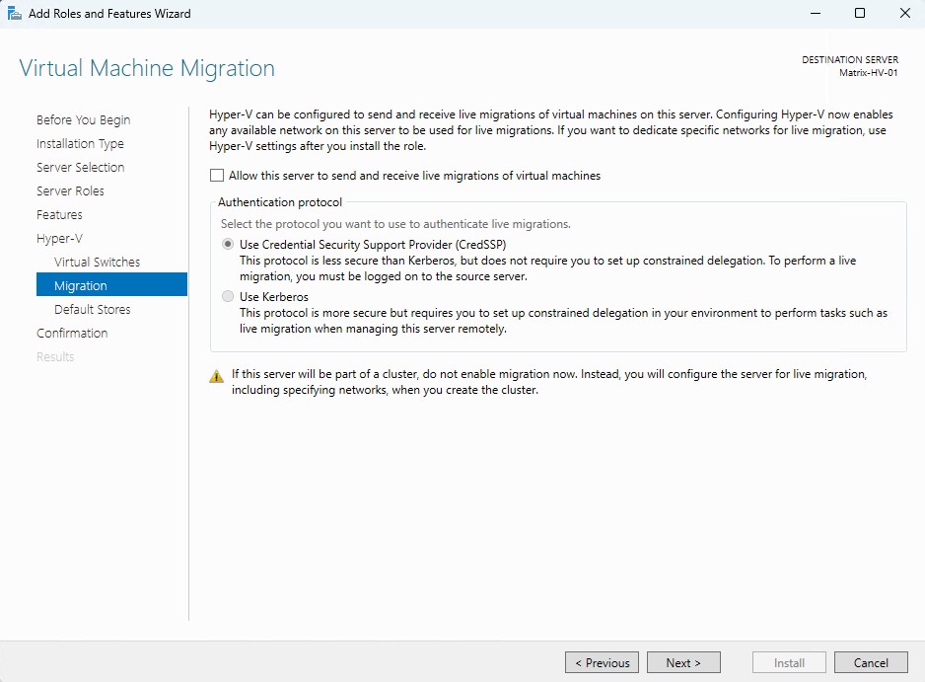Click the Results step in sidebar
This screenshot has width=925, height=682.
pos(55,356)
